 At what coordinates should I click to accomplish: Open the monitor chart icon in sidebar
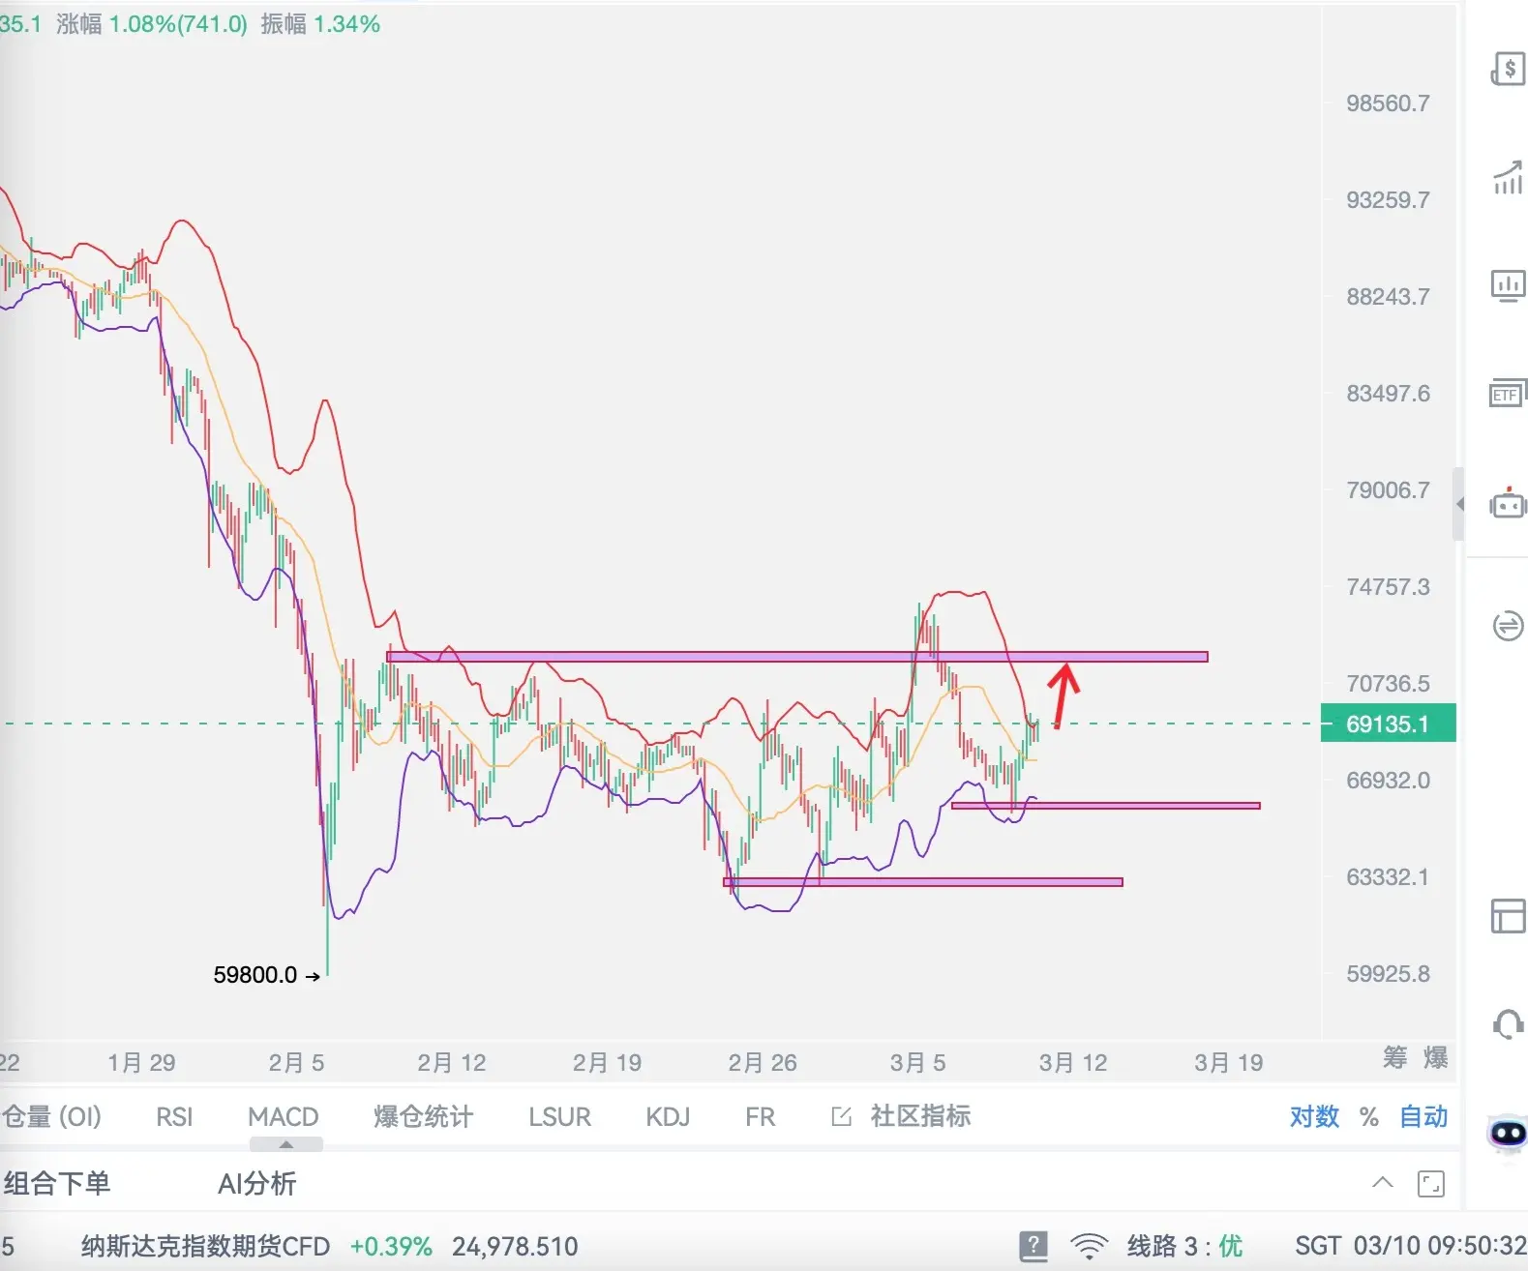pos(1508,285)
